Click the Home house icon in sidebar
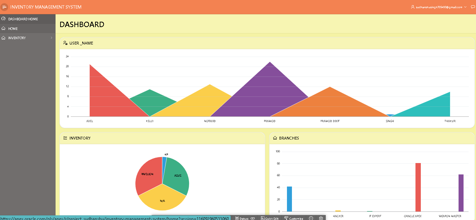476x220 pixels. [x=4, y=28]
